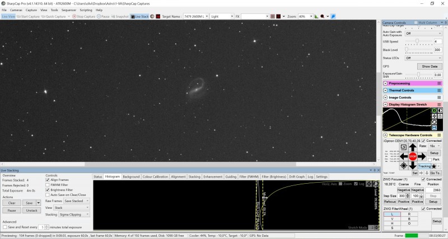Save the display histogram stretch settings
Screen dimensions: 448x239
point(435,128)
